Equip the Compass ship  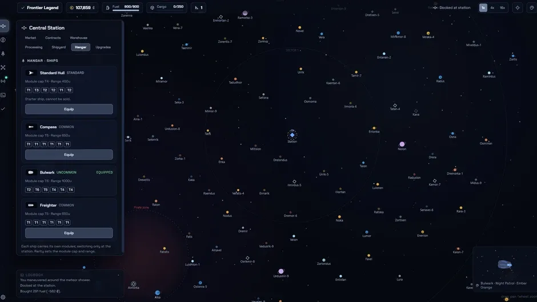(x=69, y=154)
